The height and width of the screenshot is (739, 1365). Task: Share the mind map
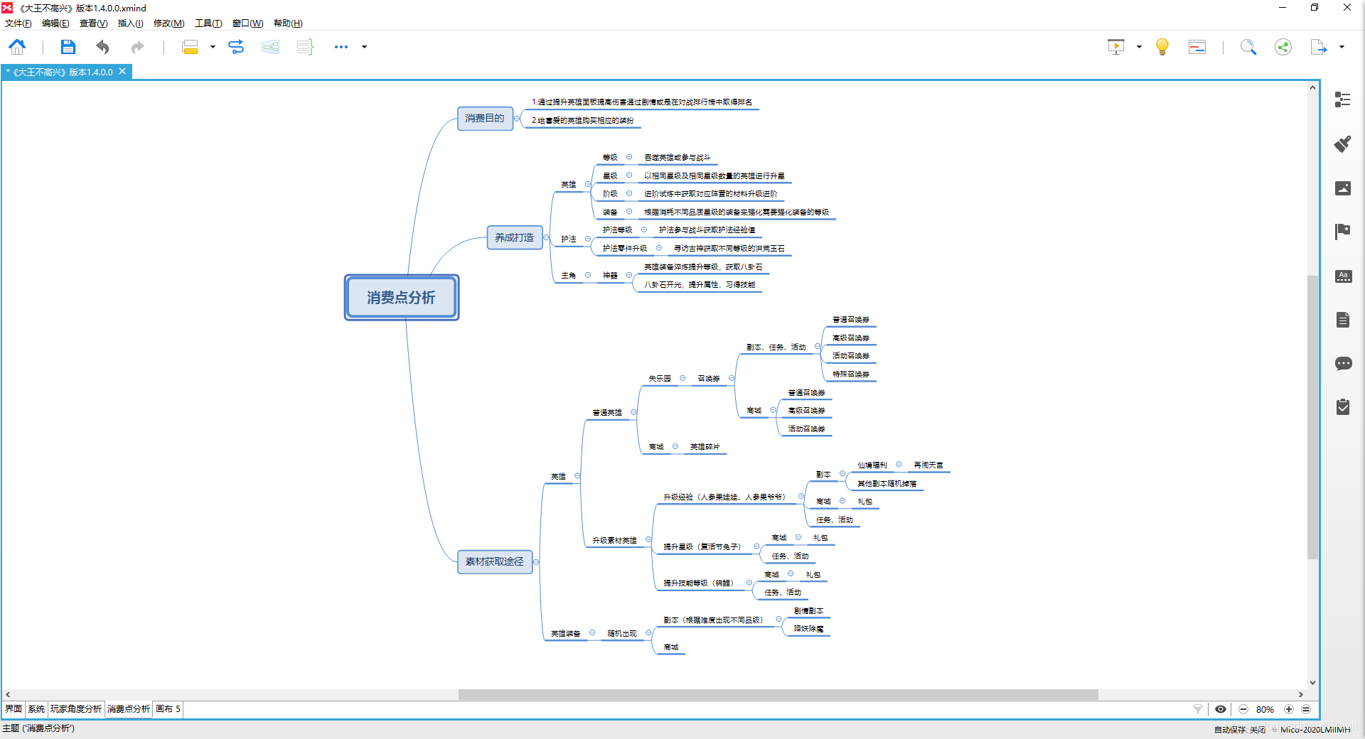point(1283,47)
